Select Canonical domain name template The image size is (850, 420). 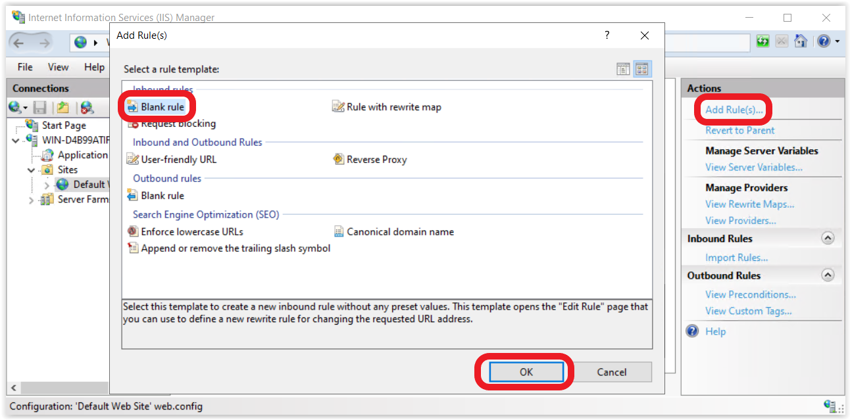pyautogui.click(x=393, y=231)
